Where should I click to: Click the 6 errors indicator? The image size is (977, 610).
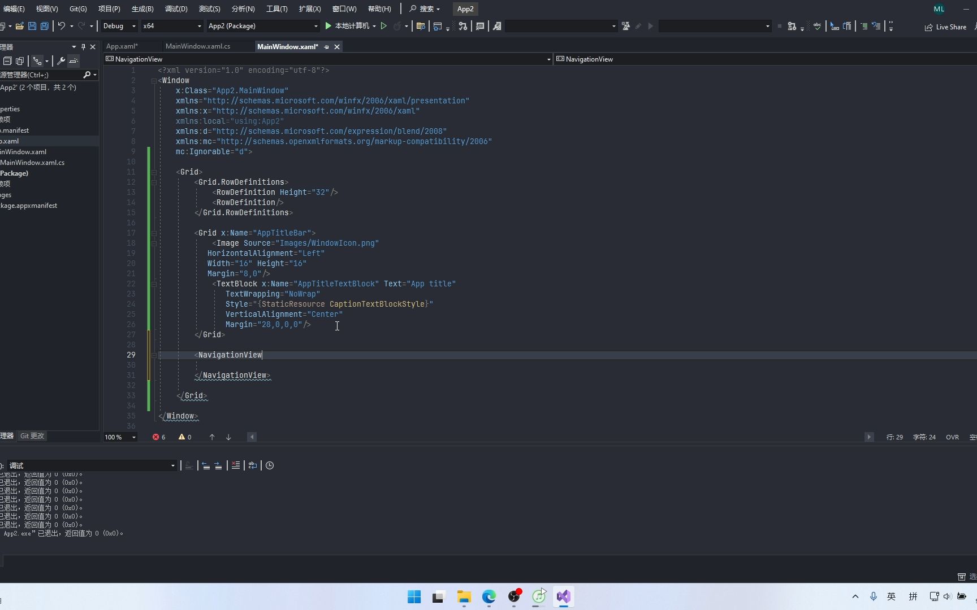coord(159,437)
